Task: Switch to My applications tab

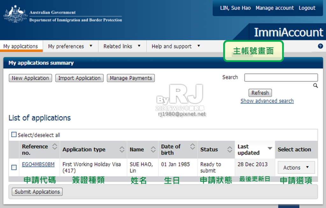Action: [21, 46]
